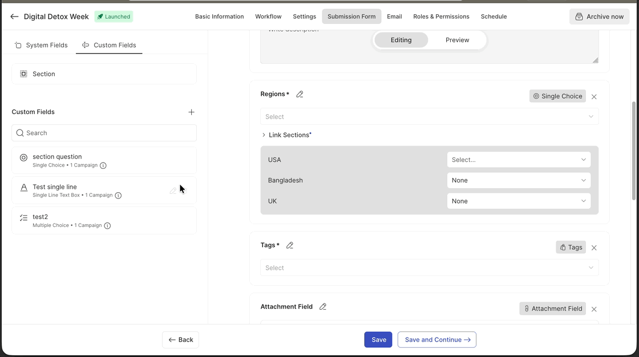Collapse the Link Sections expander
Viewport: 639px width, 357px height.
point(264,135)
